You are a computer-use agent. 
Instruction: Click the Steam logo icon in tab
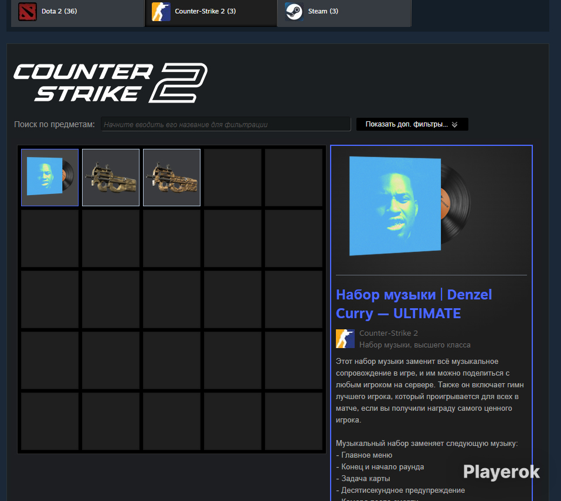click(x=294, y=12)
